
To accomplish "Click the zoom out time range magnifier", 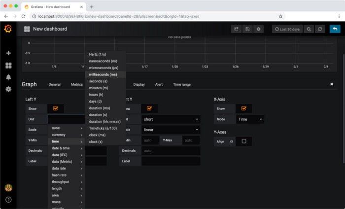I will [x=309, y=29].
